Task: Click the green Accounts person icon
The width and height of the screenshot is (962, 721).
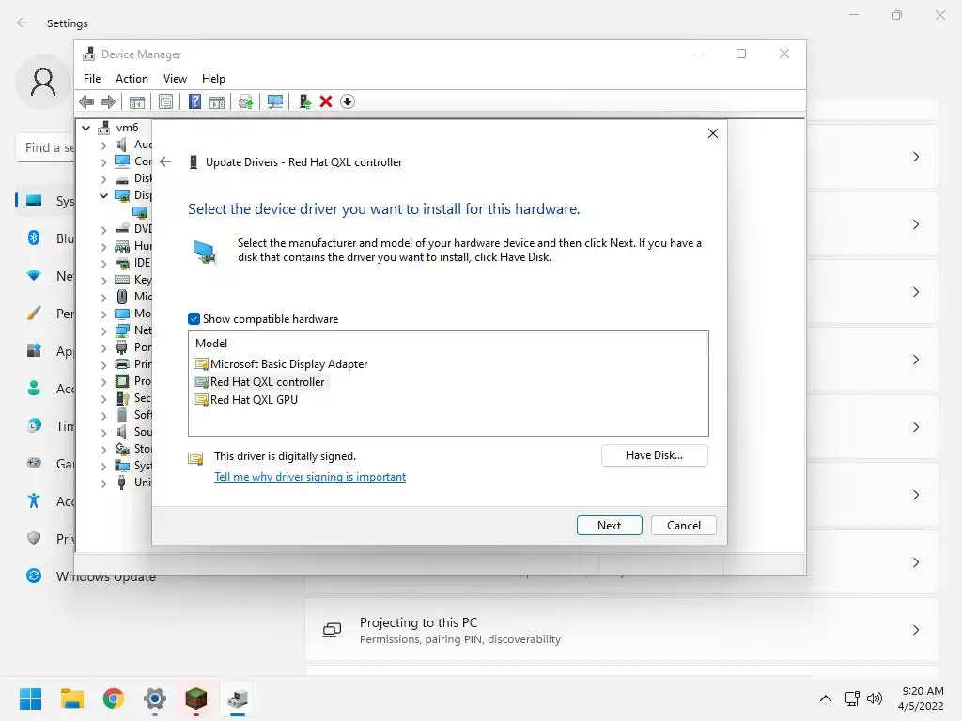Action: click(x=34, y=388)
